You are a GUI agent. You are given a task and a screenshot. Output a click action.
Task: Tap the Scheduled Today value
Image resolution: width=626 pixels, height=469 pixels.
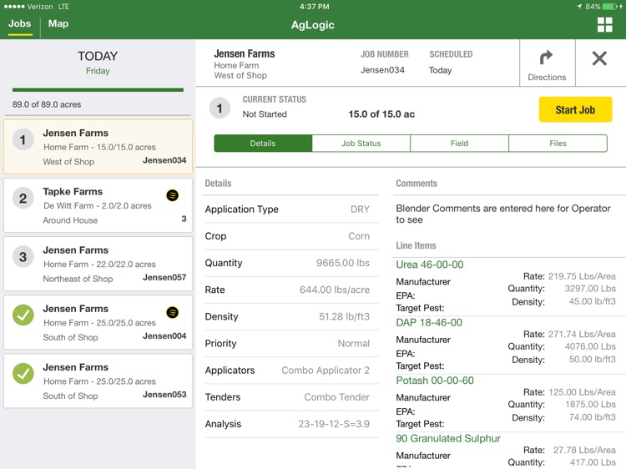click(x=440, y=70)
